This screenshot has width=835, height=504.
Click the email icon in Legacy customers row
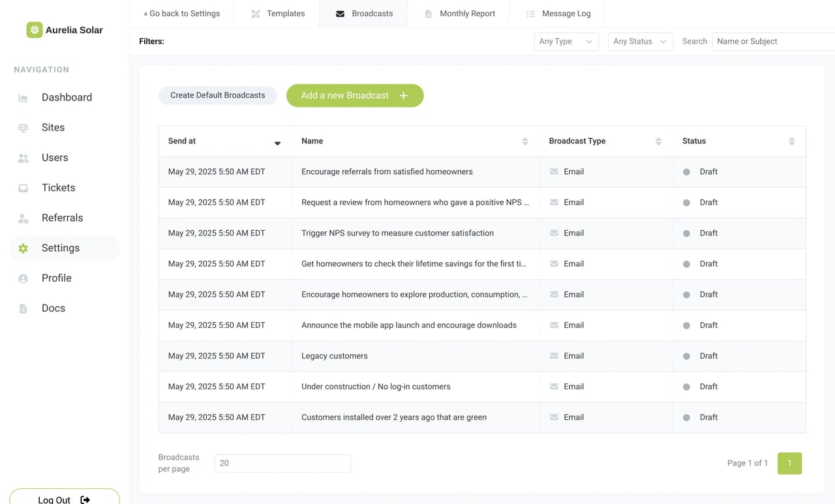point(554,356)
